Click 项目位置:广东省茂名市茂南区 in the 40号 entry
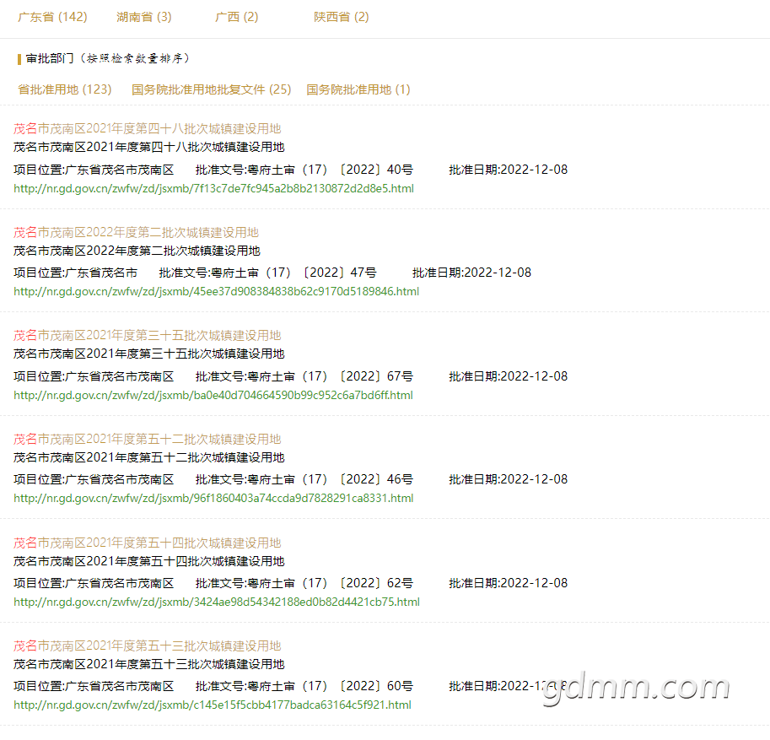770x740 pixels. point(94,170)
